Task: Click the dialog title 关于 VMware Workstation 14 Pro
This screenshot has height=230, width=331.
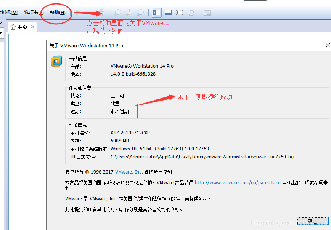Action: pos(86,46)
